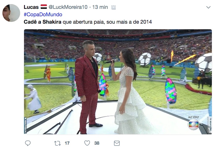Click the gray owl icon beside timestamp
This screenshot has height=150, width=216.
pyautogui.click(x=114, y=7)
